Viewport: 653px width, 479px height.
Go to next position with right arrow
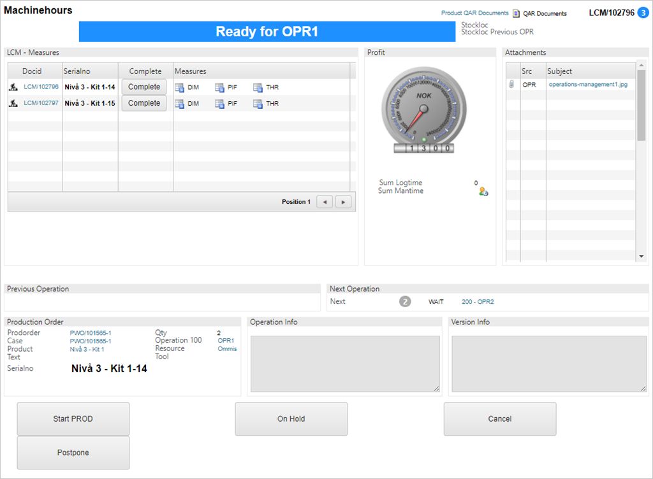pyautogui.click(x=344, y=202)
